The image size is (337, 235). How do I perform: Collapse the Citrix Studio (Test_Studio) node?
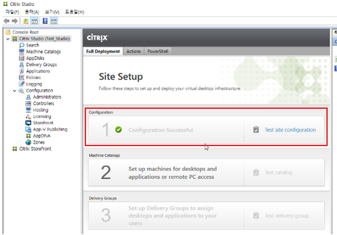tap(8, 39)
